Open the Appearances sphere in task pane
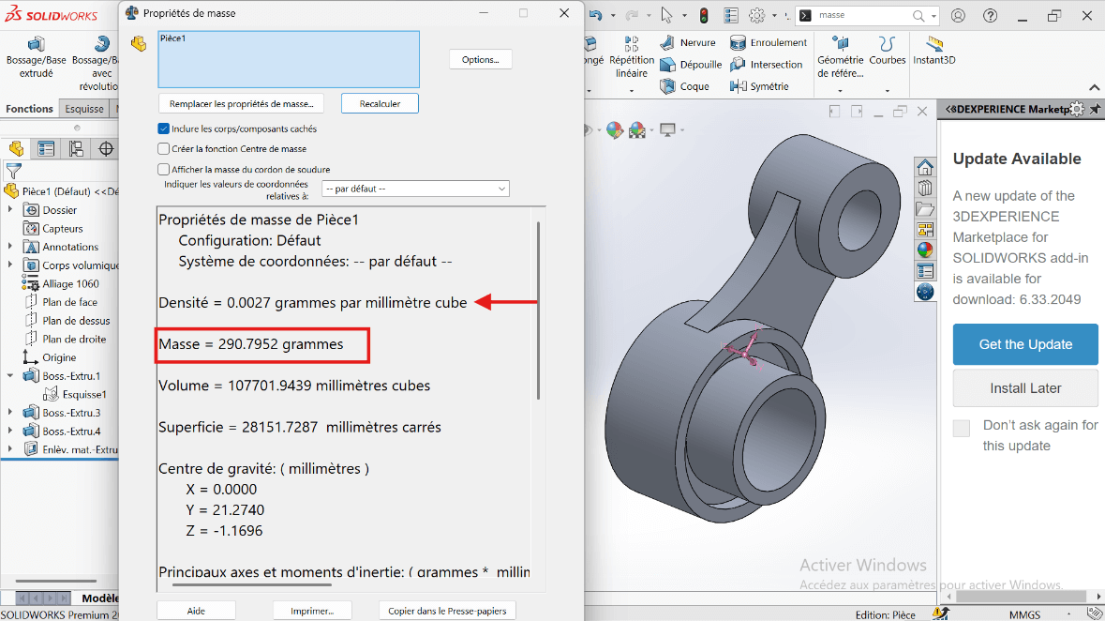Screen dimensions: 1105x621 tap(925, 250)
